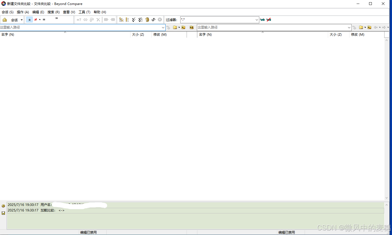Screen dimensions: 392x235
Task: Click the collapse all folders icon
Action: [127, 20]
